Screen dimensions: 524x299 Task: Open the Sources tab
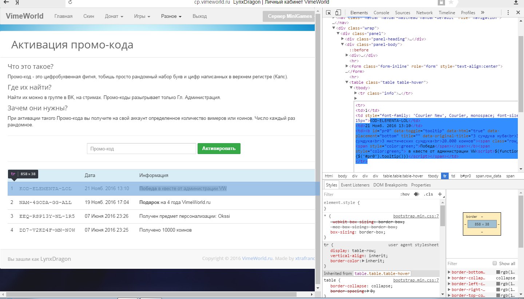[402, 12]
